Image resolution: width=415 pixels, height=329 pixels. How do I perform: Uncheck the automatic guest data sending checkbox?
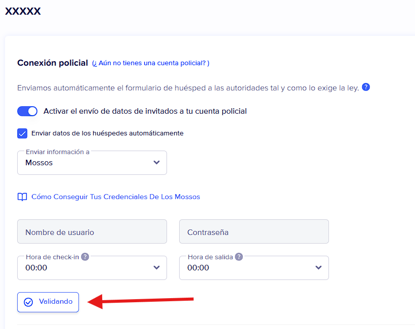click(x=22, y=133)
